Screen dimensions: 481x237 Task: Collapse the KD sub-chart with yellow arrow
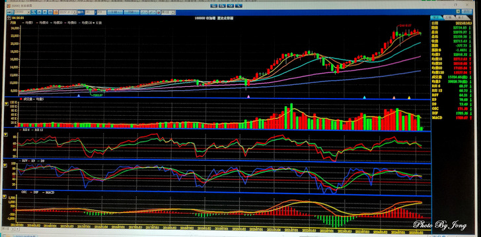point(5,165)
